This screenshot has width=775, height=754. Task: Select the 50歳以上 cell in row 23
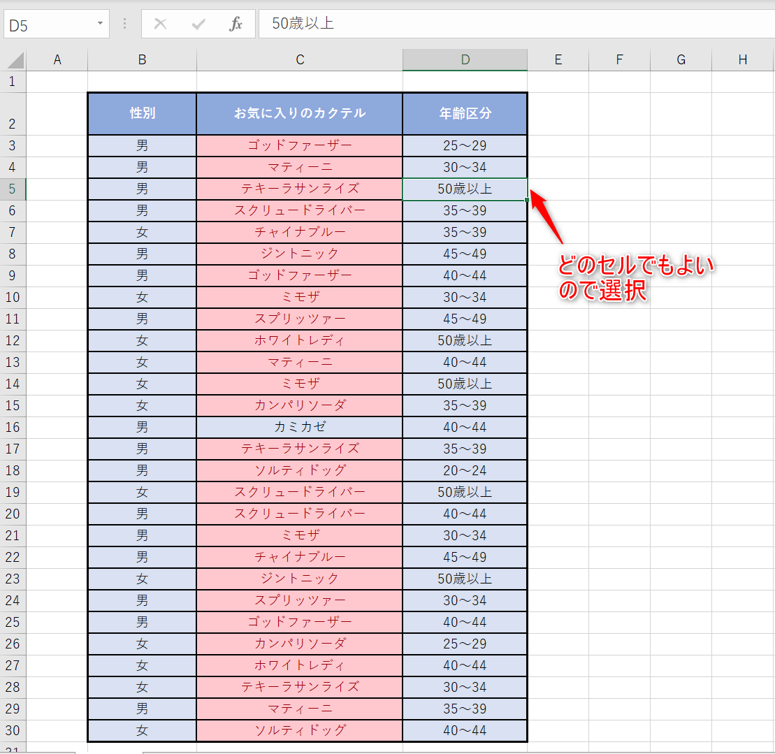pyautogui.click(x=464, y=579)
